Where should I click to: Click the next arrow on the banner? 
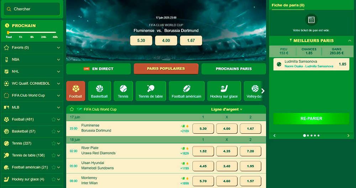tap(261, 30)
